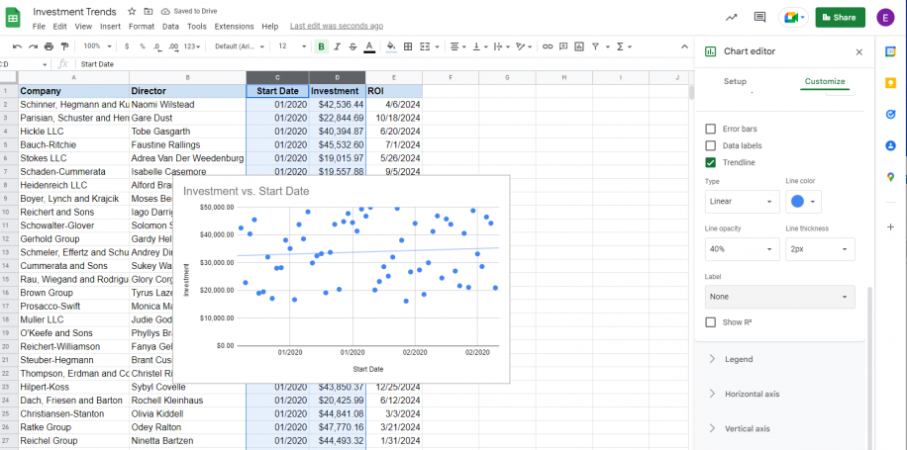Click the Redo icon in toolbar

pyautogui.click(x=33, y=46)
